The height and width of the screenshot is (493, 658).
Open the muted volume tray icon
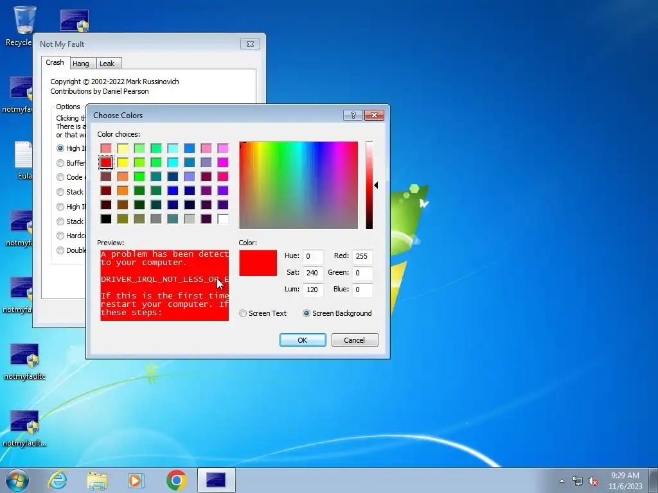(x=593, y=481)
